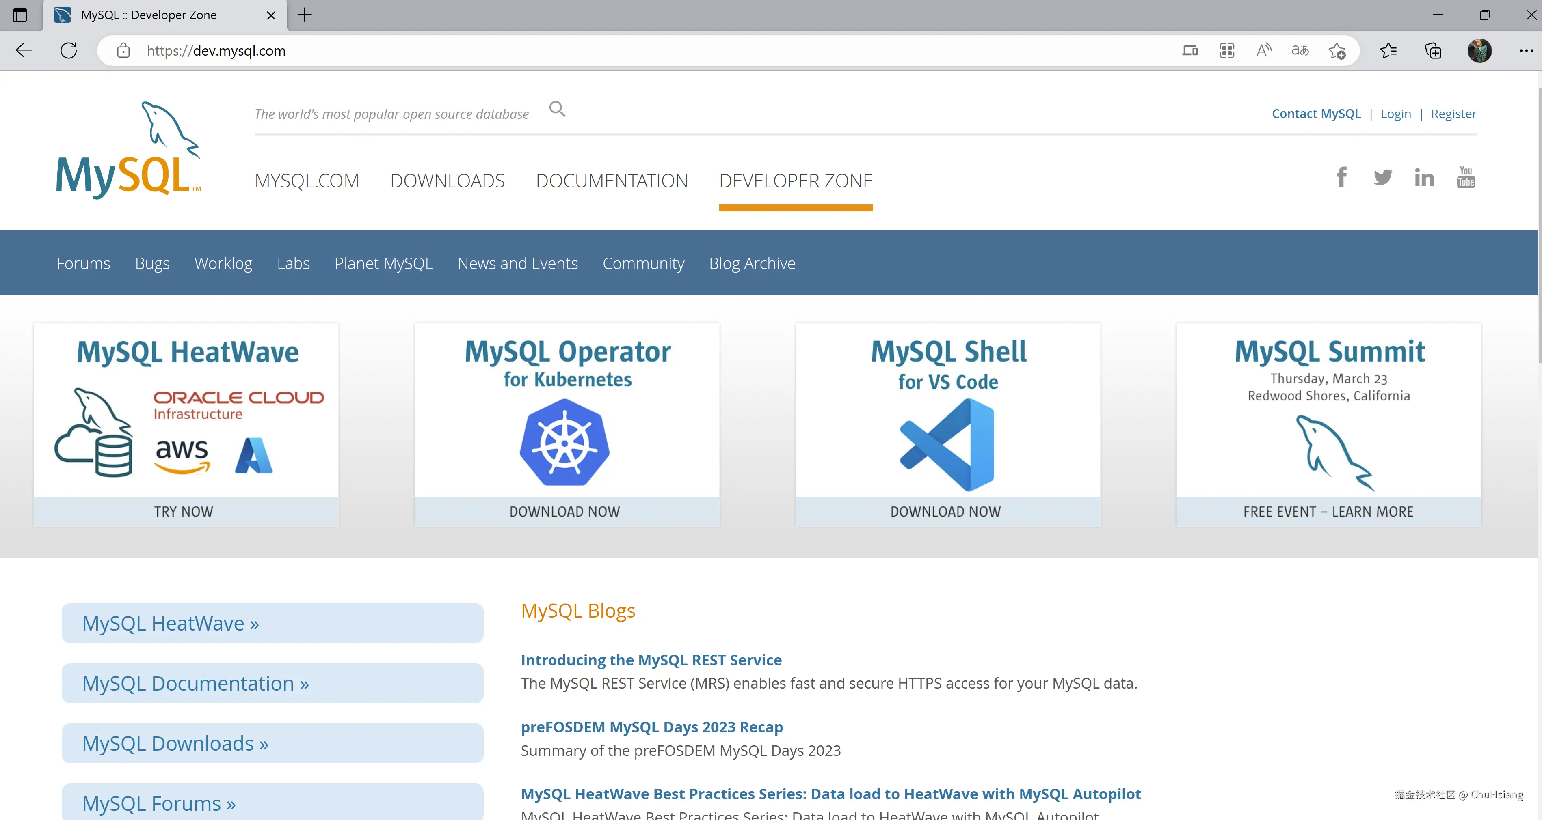This screenshot has width=1542, height=820.
Task: Open Forums in blue submenu
Action: (83, 263)
